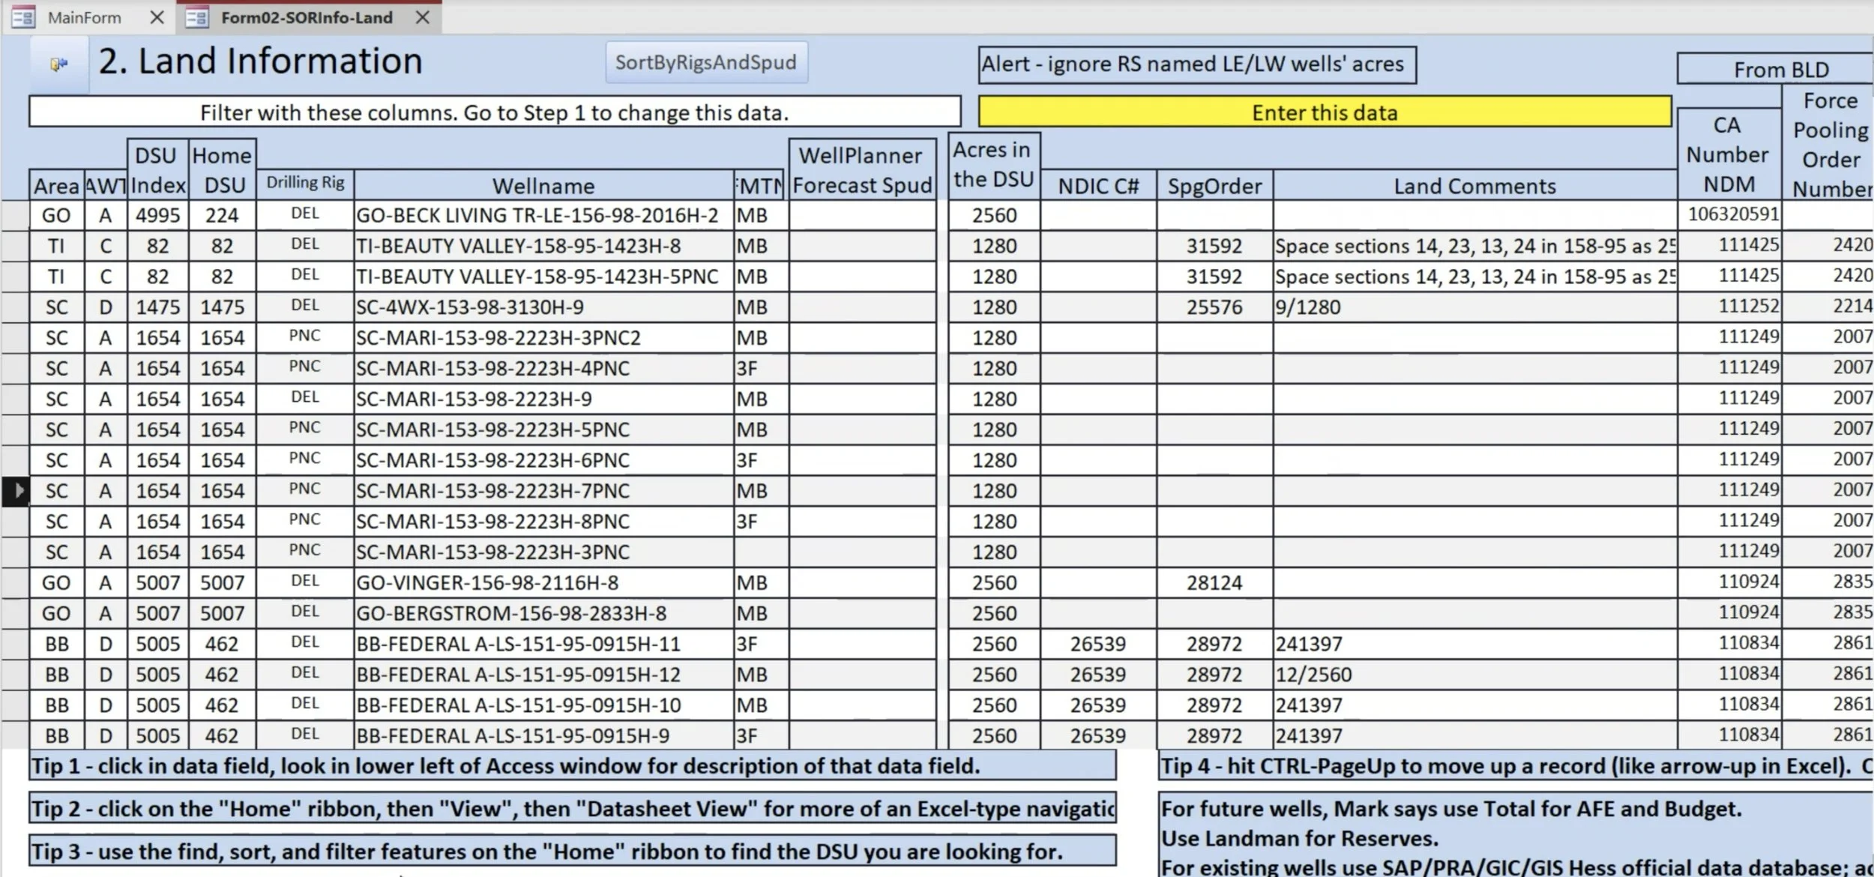
Task: Click the form icon on Form02-SORInfo-Land tab
Action: (196, 17)
